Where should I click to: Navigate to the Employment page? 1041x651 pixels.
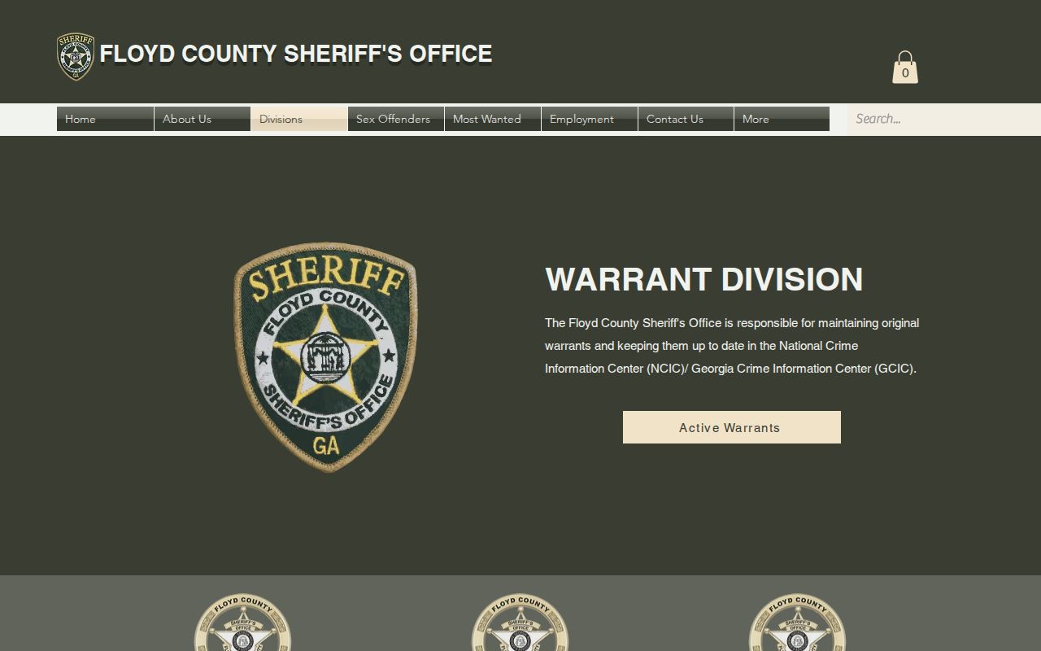coord(589,119)
